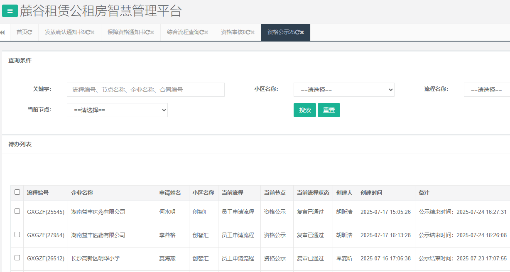The image size is (510, 272).
Task: Refresh the 资格公示 tab with reload icon
Action: pos(297,32)
